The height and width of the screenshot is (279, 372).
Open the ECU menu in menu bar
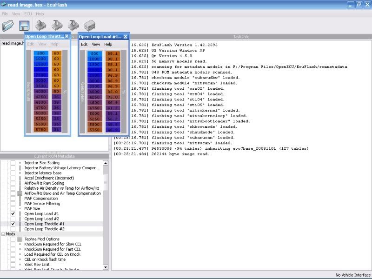tap(29, 14)
